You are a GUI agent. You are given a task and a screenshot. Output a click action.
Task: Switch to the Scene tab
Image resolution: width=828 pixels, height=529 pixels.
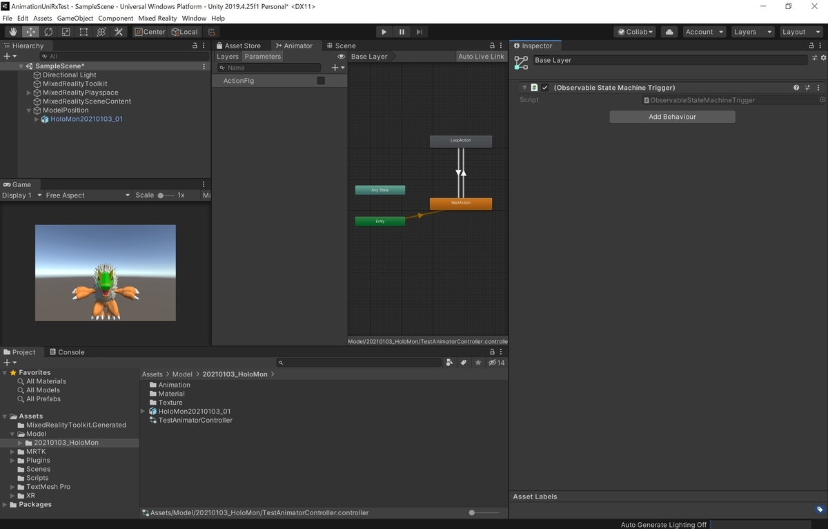341,46
